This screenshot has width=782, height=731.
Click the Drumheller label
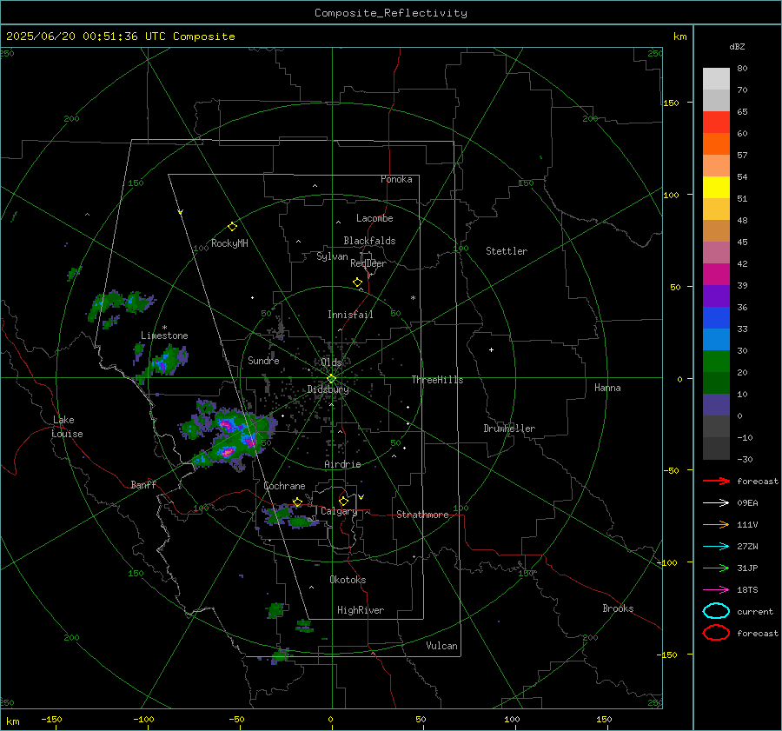click(x=509, y=429)
